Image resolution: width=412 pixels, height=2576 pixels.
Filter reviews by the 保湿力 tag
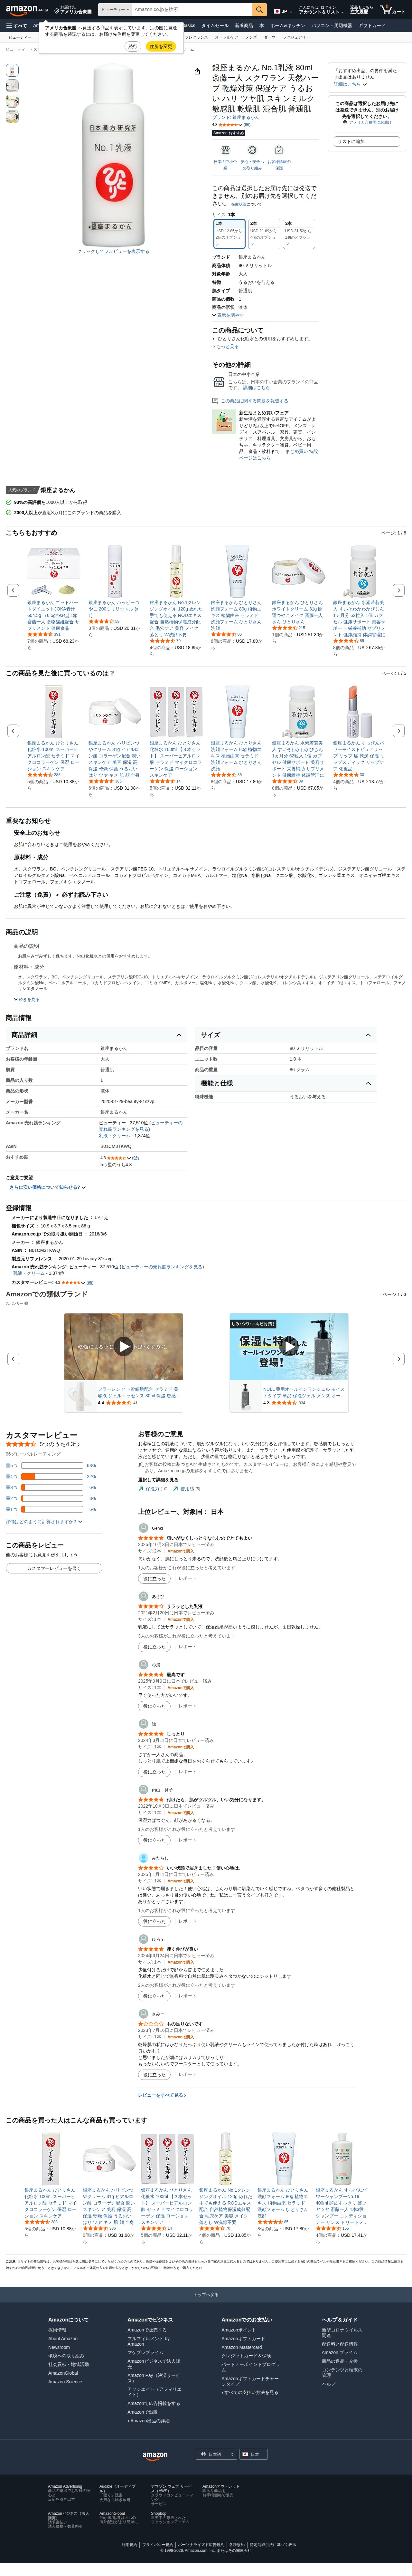pos(153,1489)
